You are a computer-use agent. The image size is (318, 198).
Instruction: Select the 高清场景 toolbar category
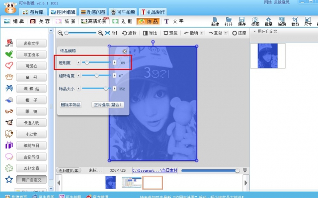pos(95,21)
